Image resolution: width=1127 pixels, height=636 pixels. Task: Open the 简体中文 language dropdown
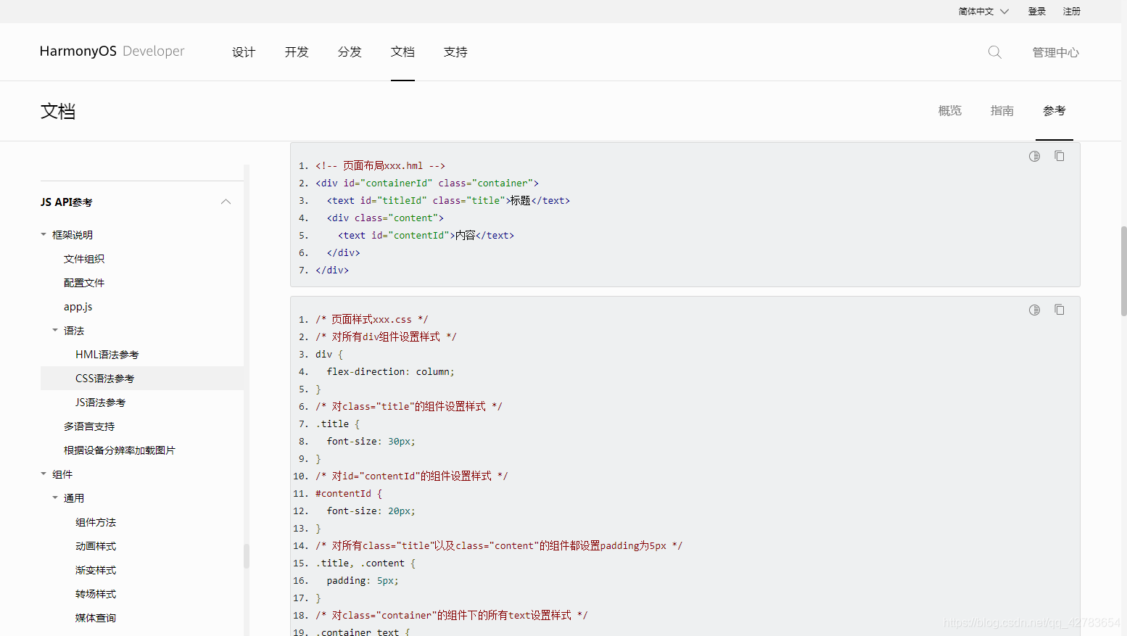pyautogui.click(x=983, y=11)
